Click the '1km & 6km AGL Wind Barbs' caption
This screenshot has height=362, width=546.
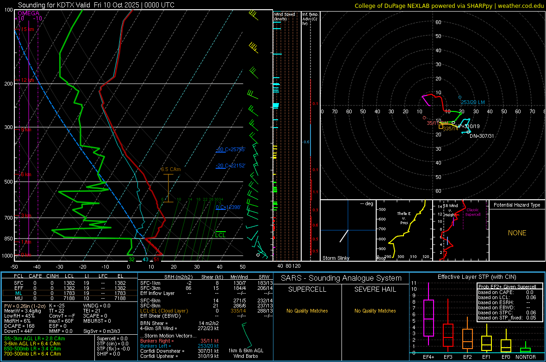(x=246, y=353)
